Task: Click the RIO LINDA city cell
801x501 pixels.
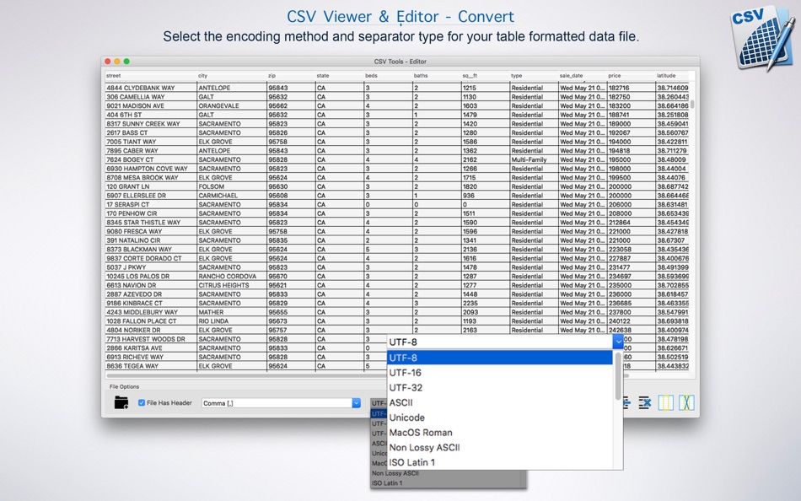Action: point(232,321)
